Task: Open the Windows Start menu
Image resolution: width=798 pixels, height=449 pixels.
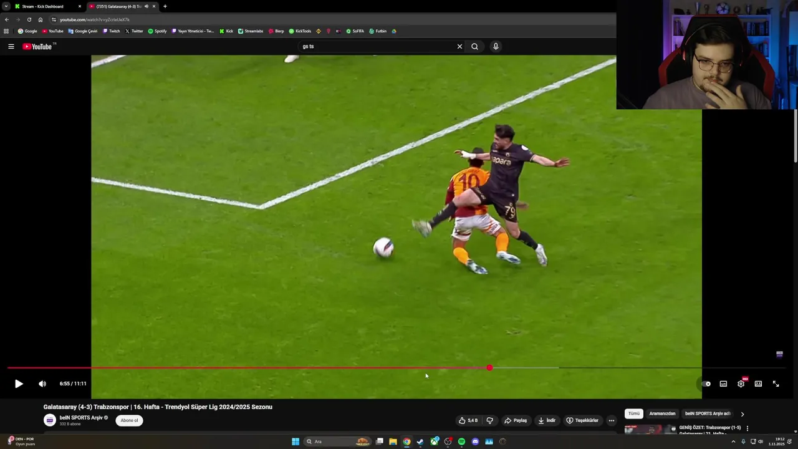Action: coord(296,442)
